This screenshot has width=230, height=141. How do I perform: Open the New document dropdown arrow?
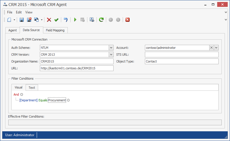pyautogui.click(x=14, y=20)
